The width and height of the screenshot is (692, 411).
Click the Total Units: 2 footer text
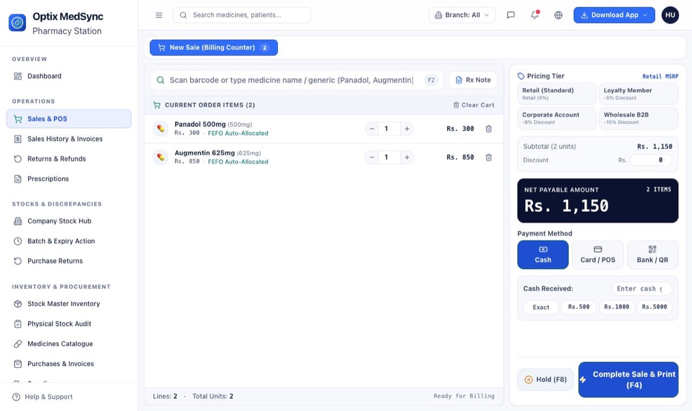tap(213, 397)
